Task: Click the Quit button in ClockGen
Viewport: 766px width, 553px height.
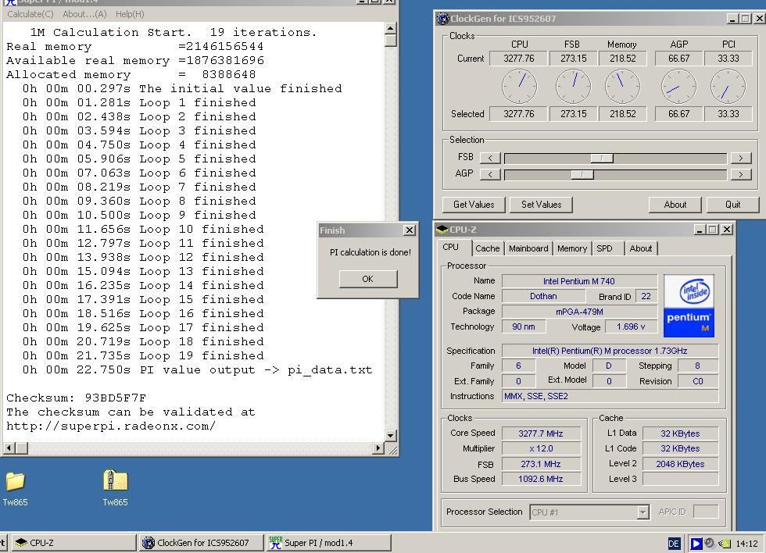Action: [x=733, y=205]
